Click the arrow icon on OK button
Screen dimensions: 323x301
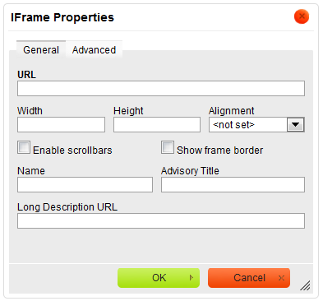point(191,278)
